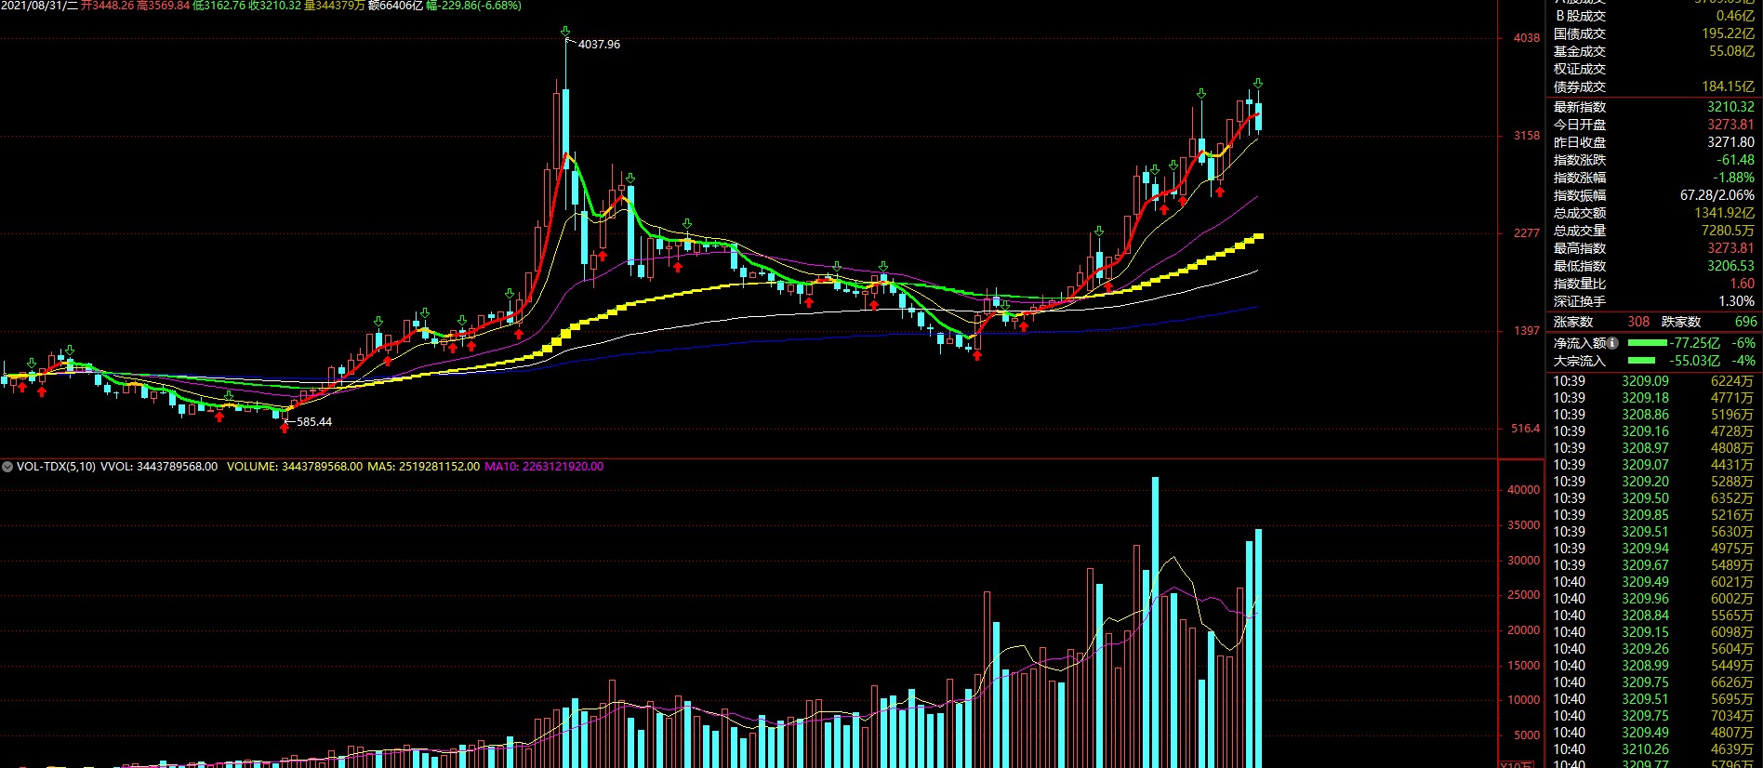Image resolution: width=1763 pixels, height=768 pixels.
Task: Click the close price 收3210.32
Action: tap(274, 6)
